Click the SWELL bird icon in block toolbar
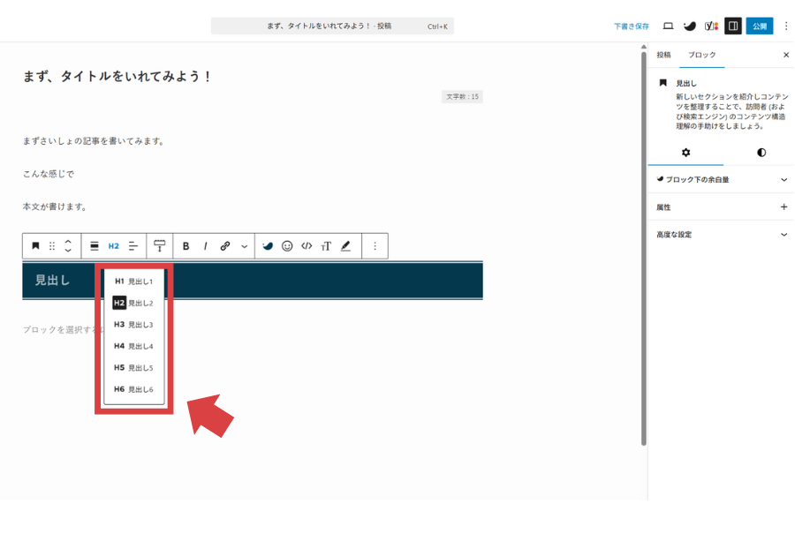This screenshot has height=556, width=795. (x=268, y=246)
